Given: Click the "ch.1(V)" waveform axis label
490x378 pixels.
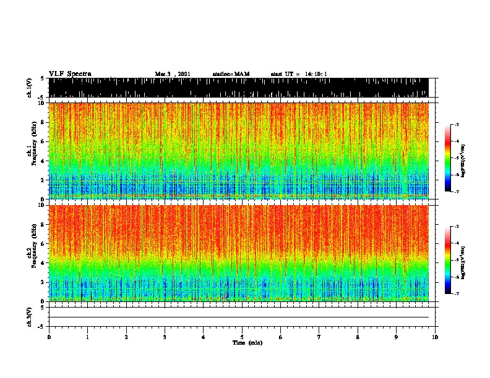Looking at the screenshot, I should tap(30, 88).
